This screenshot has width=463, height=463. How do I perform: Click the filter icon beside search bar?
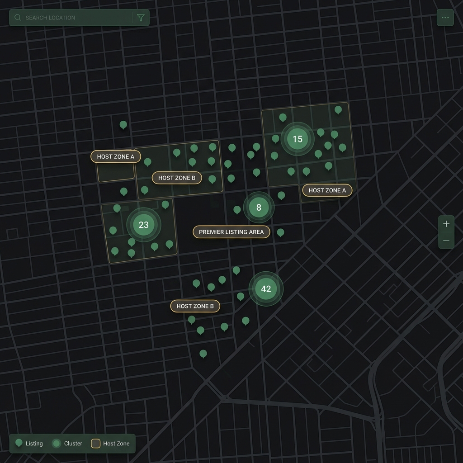141,17
